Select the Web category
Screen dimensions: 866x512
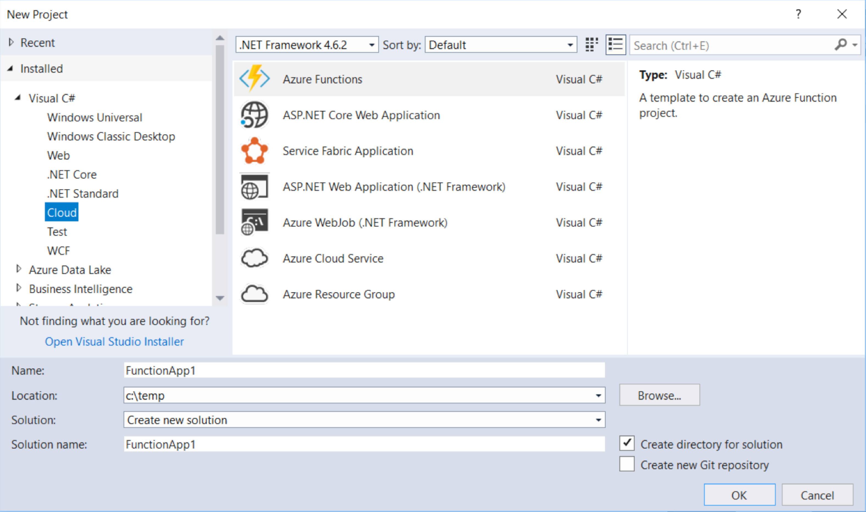58,155
